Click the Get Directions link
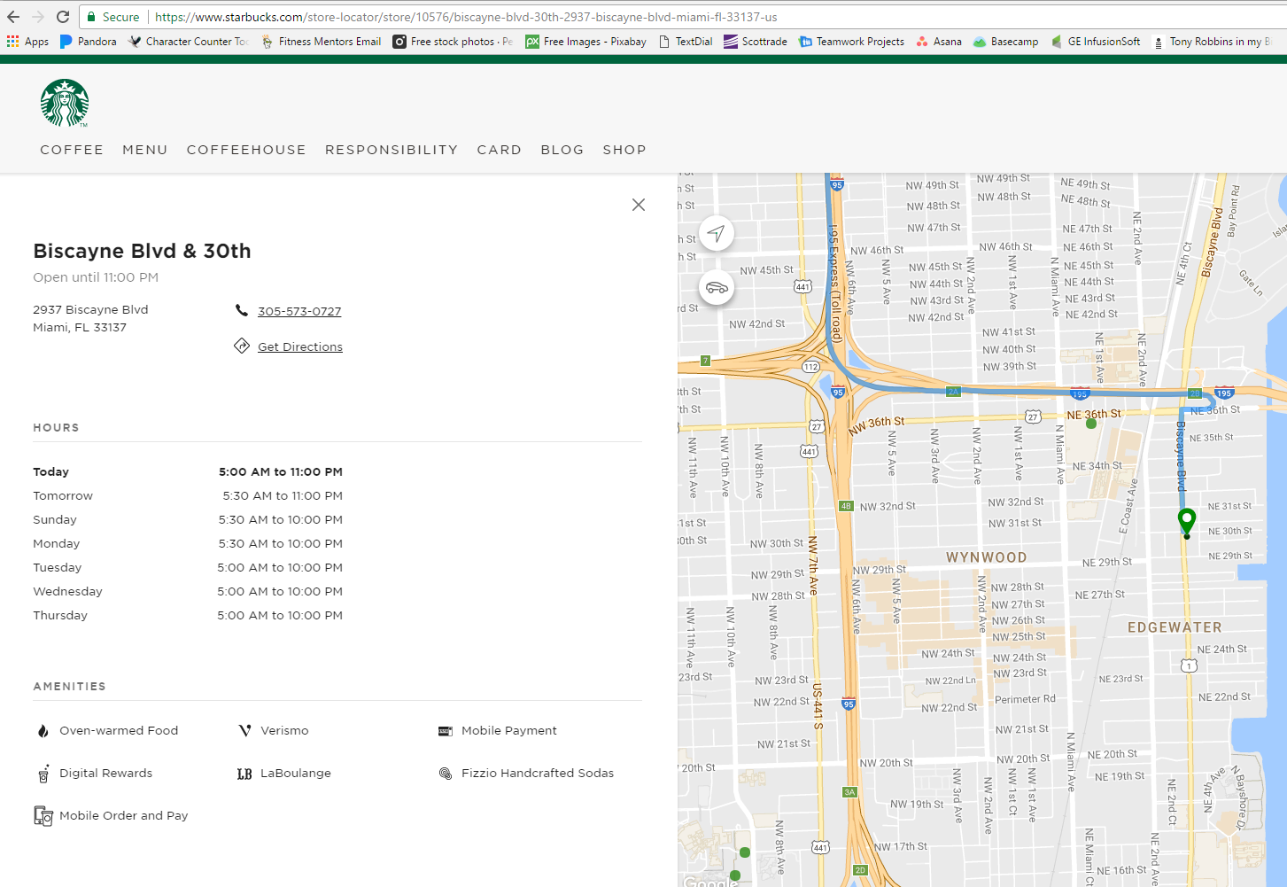Image resolution: width=1287 pixels, height=887 pixels. tap(300, 346)
